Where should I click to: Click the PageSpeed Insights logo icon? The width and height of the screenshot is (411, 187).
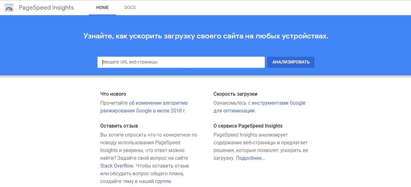tap(9, 8)
